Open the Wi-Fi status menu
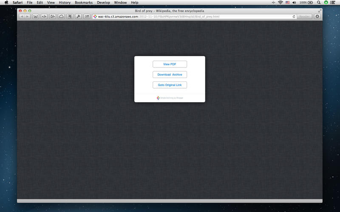Viewport: 340px width, 212px height. pos(280,3)
